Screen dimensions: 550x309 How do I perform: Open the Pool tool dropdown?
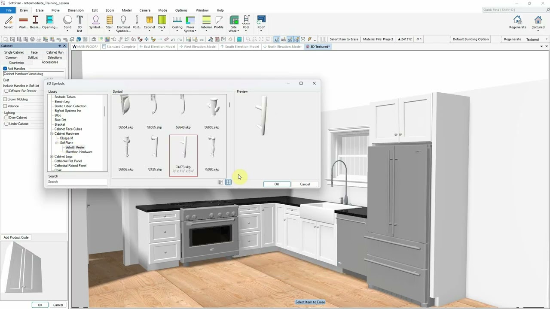[246, 31]
